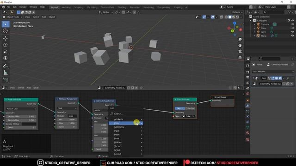Remove the Geo modifier
296x166 pixels.
[288, 78]
